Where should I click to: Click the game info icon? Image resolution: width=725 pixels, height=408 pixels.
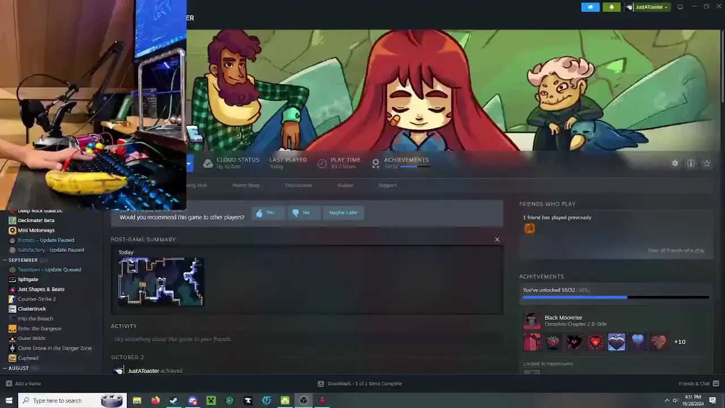[690, 163]
